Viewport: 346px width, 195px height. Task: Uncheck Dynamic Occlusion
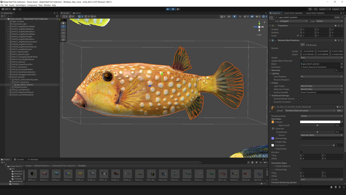(302, 102)
